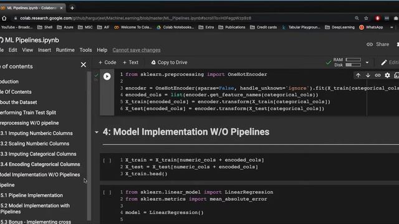Jump to 5.3 Bonus contents entry
Screen dimensions: 399x224
36,222
